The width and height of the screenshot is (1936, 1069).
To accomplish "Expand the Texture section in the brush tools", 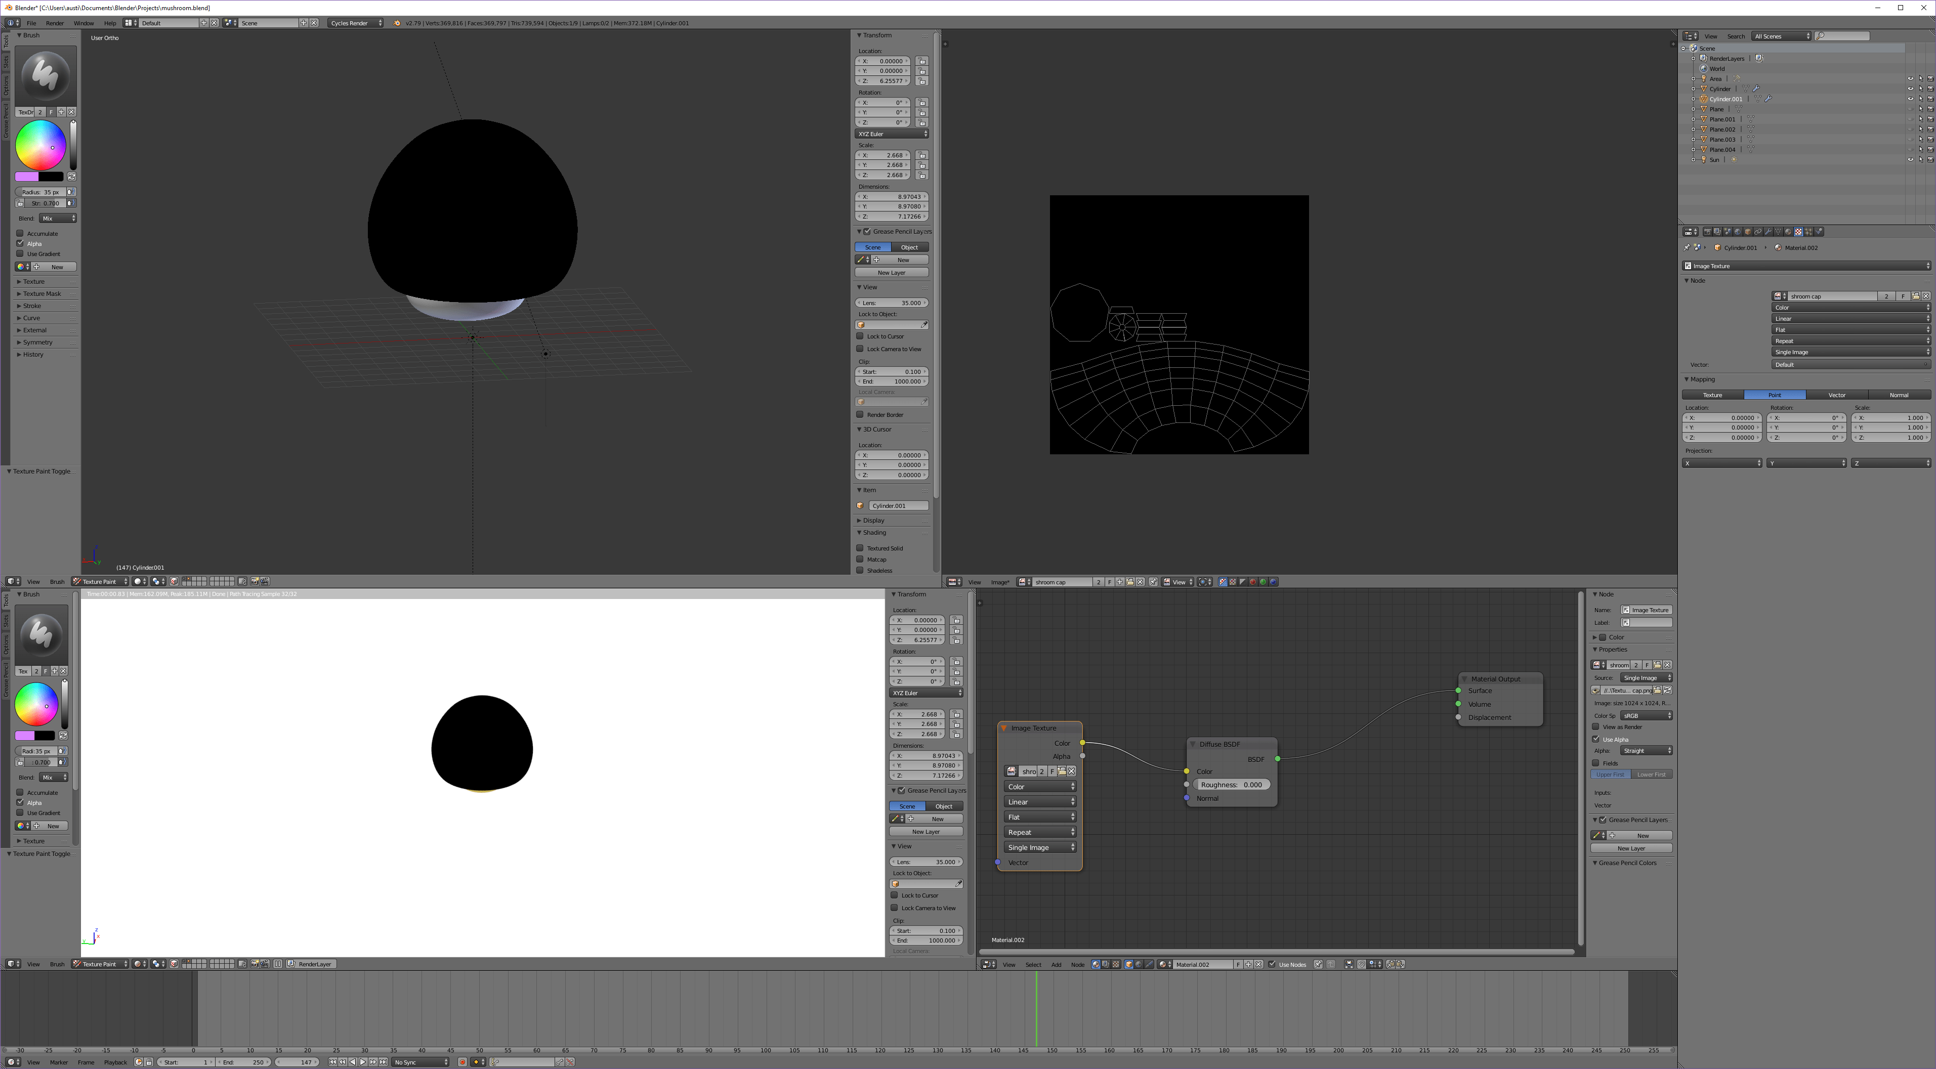I will pyautogui.click(x=33, y=281).
